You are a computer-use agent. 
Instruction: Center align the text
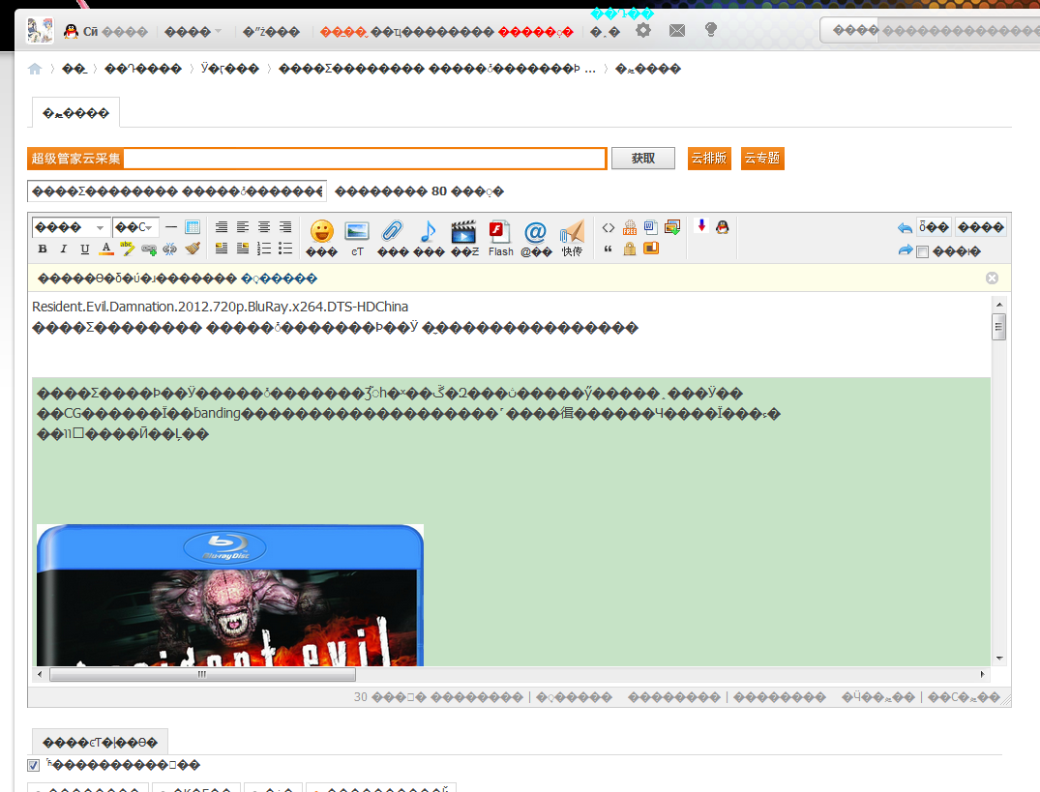[x=264, y=227]
